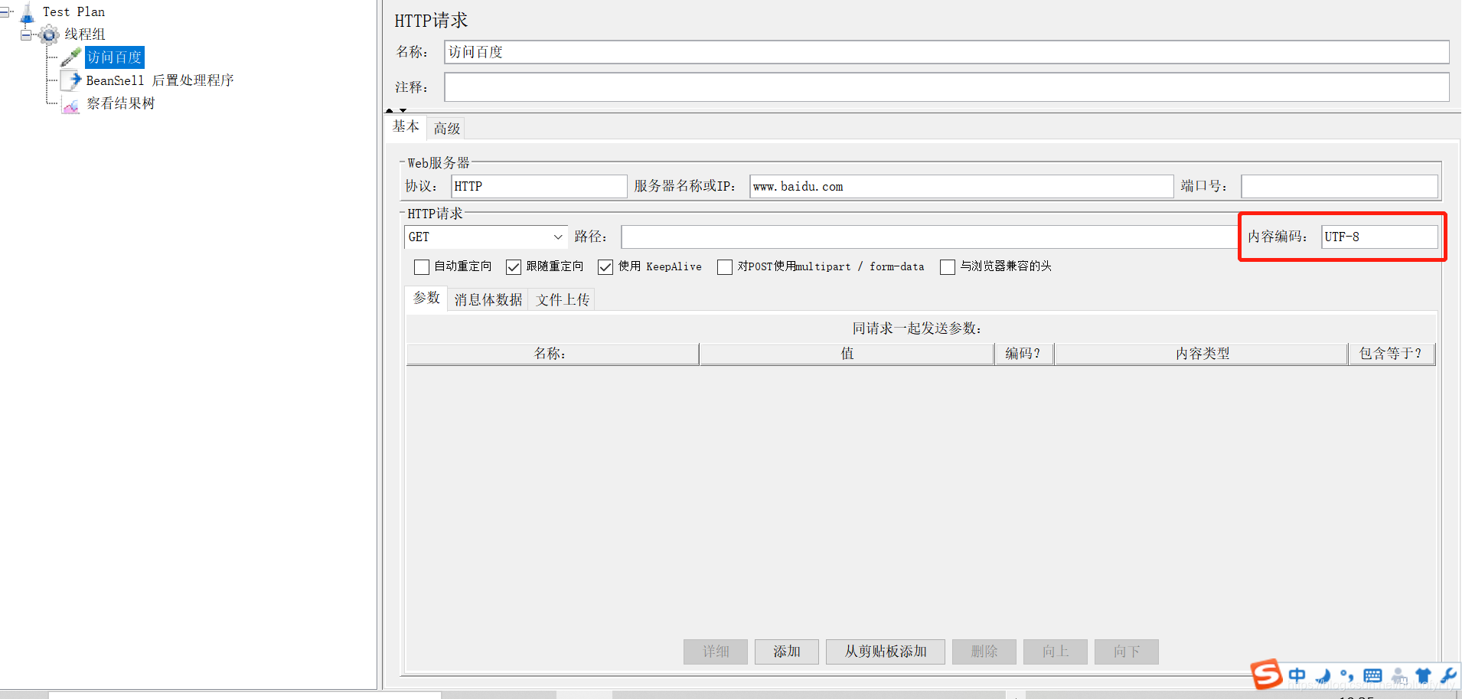Viewport: 1462px width, 699px height.
Task: Click the 察看结果树 listener icon
Action: pyautogui.click(x=71, y=105)
